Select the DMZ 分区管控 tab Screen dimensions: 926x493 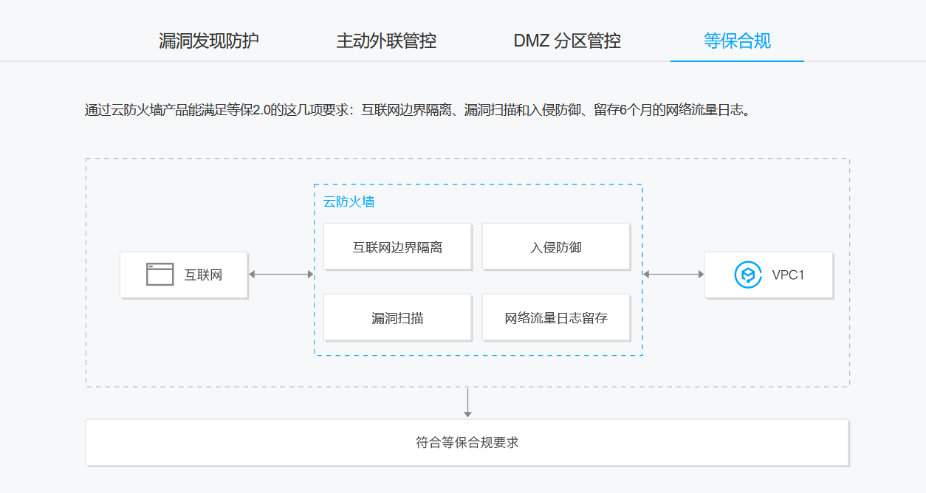(x=567, y=41)
